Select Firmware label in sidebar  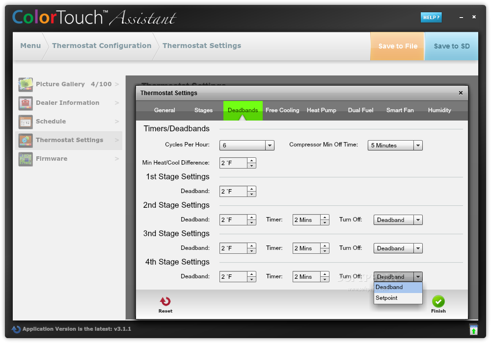click(52, 158)
